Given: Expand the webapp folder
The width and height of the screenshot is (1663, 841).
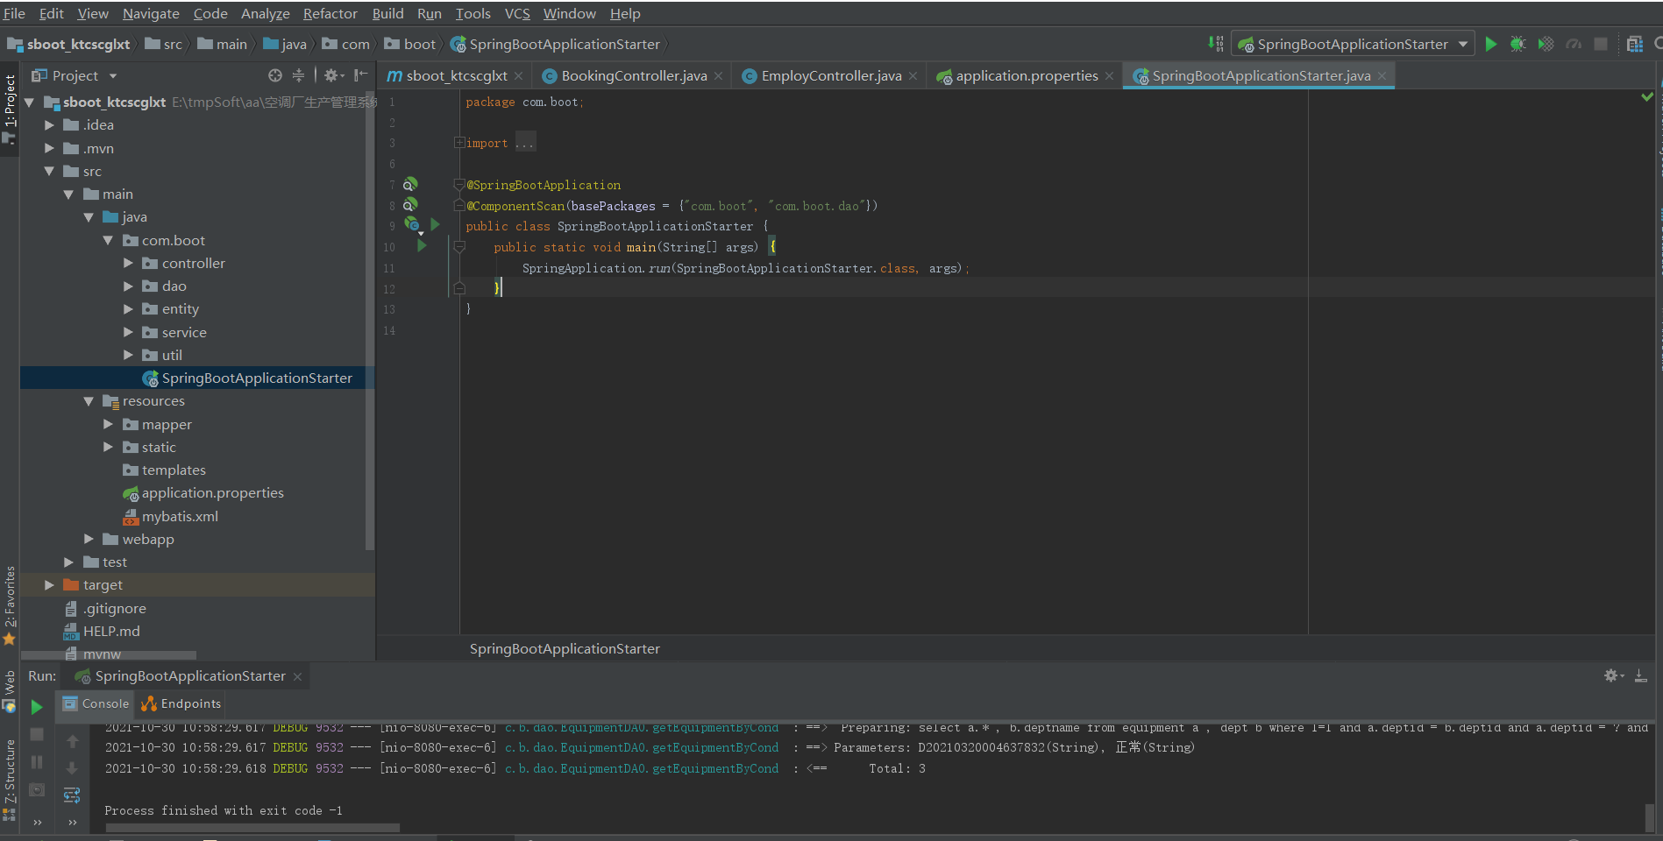Looking at the screenshot, I should pyautogui.click(x=89, y=539).
